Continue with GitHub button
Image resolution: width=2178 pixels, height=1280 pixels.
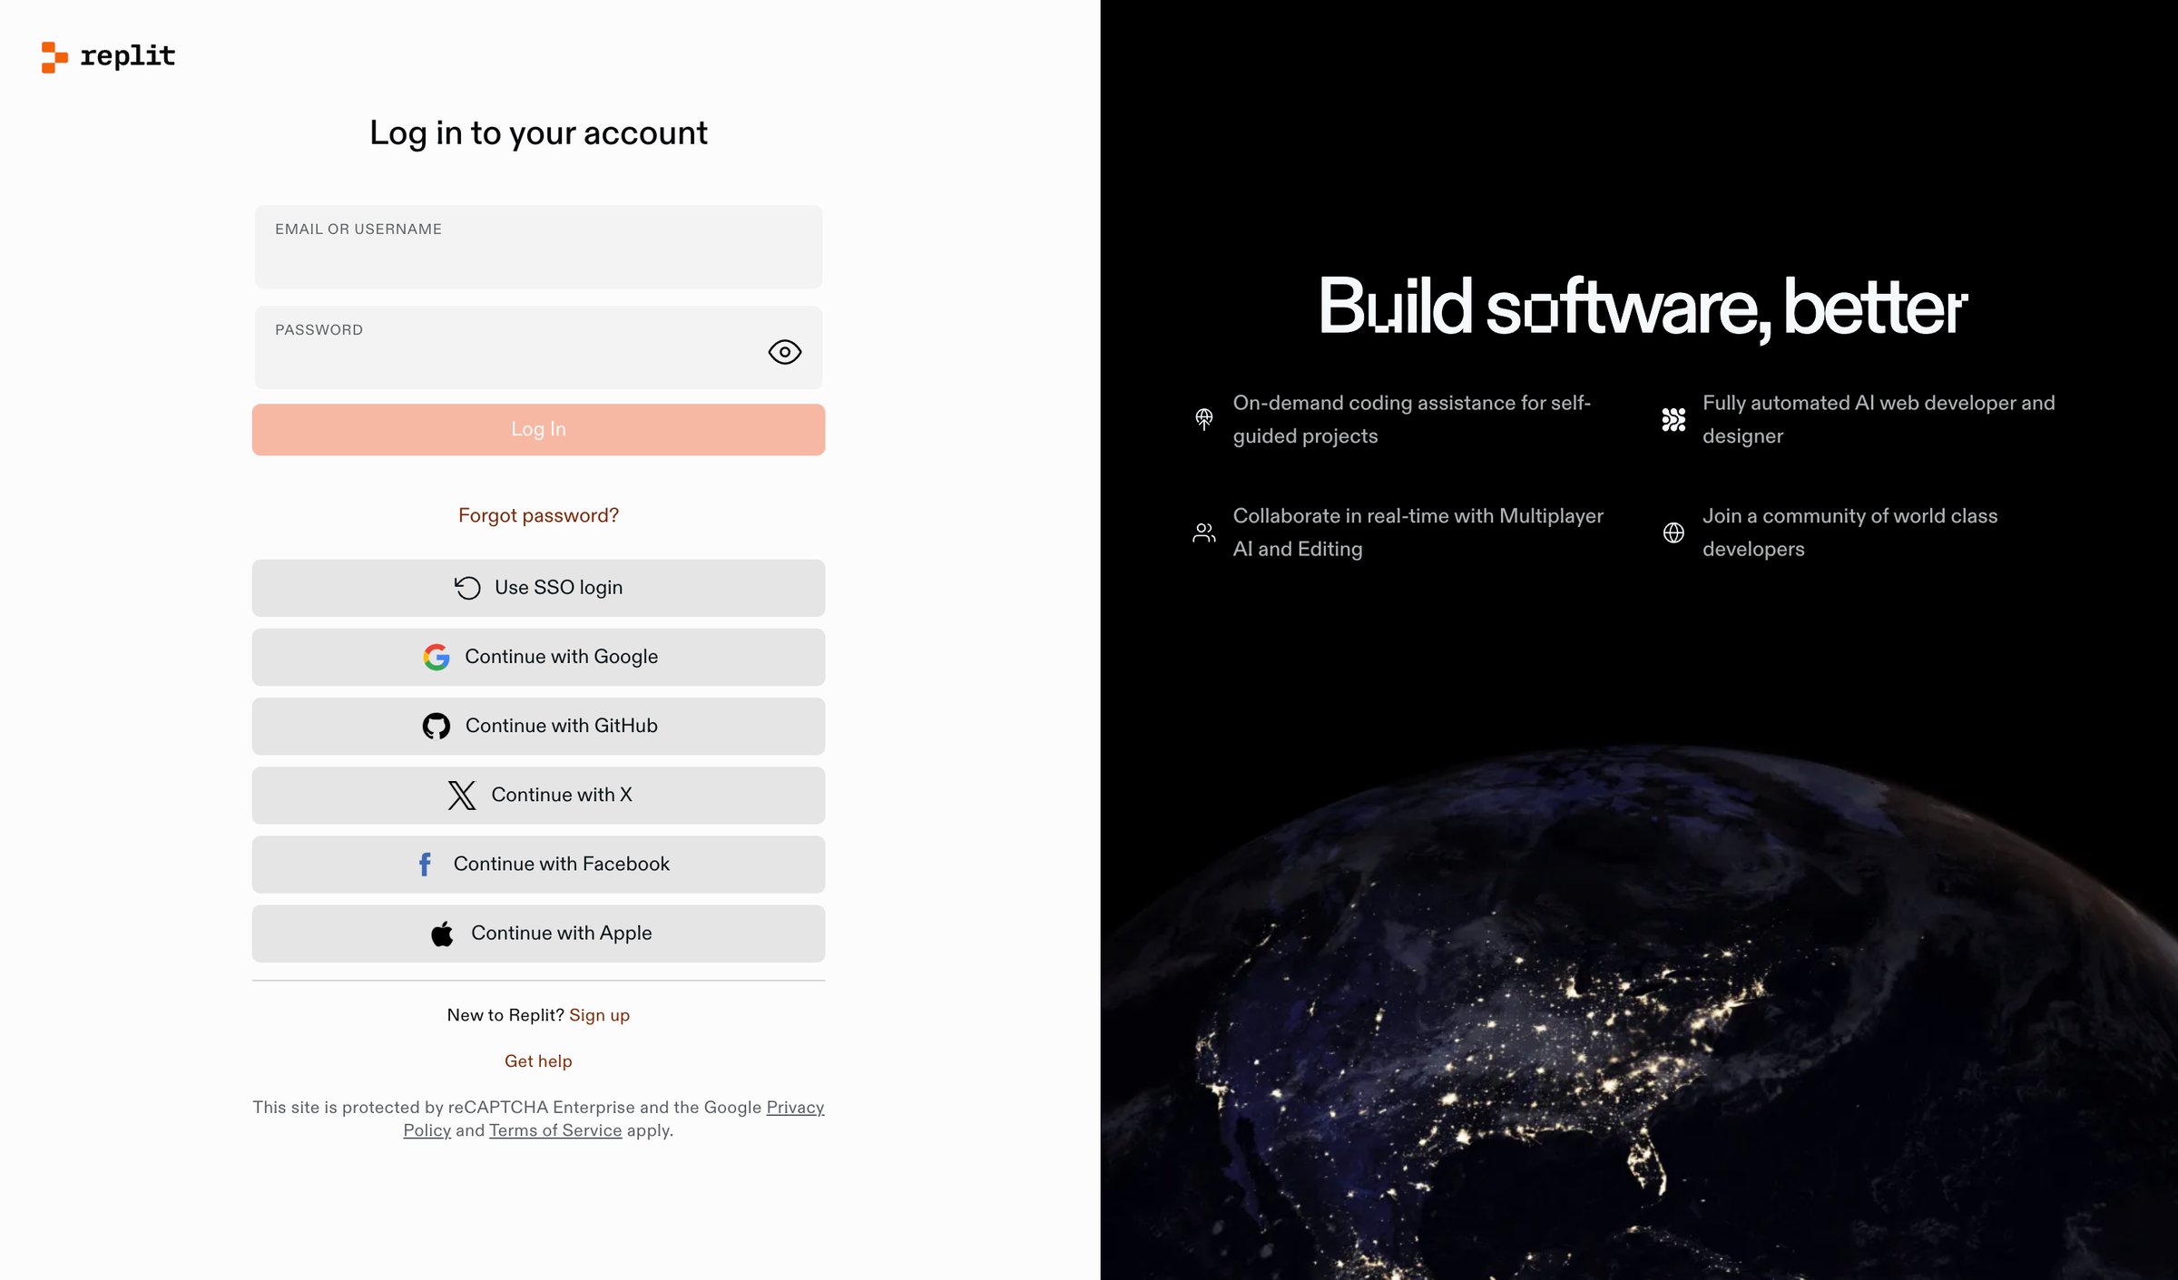coord(538,726)
